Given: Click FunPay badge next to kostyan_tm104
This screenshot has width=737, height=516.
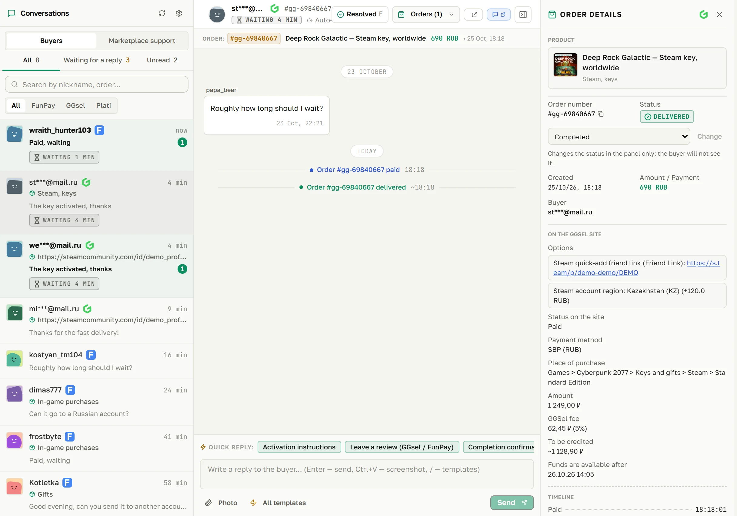Looking at the screenshot, I should 91,355.
